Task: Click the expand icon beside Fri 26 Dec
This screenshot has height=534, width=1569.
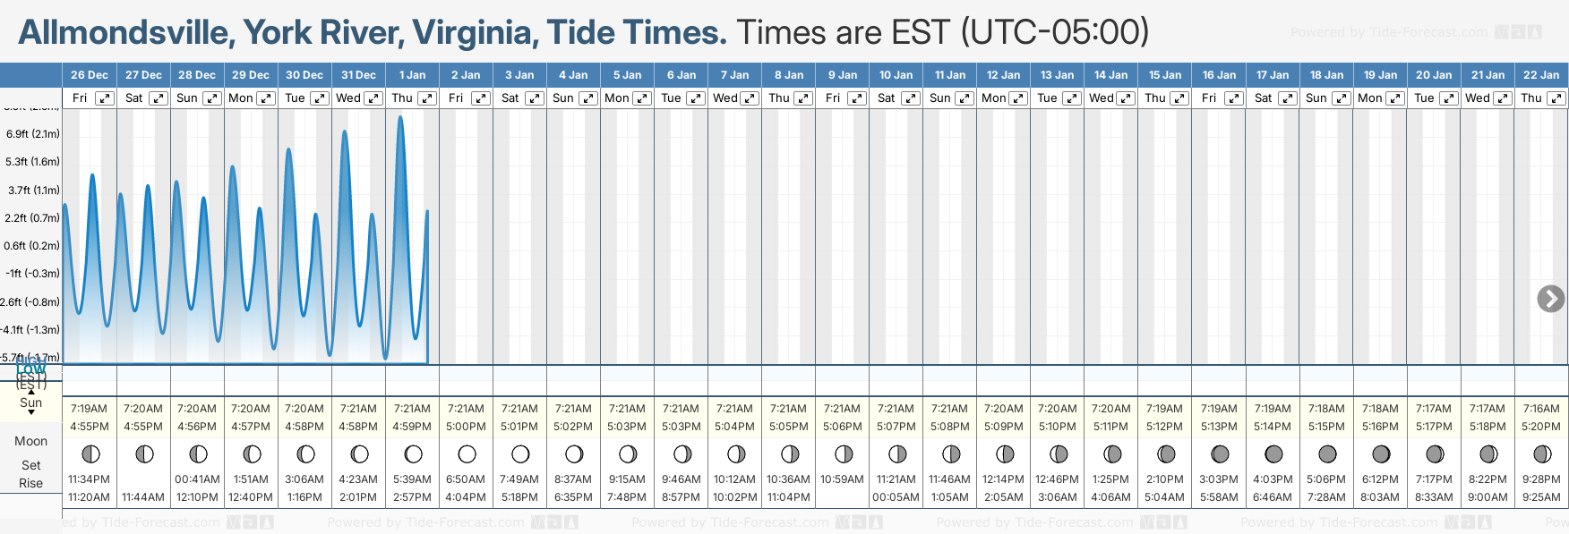Action: click(105, 98)
